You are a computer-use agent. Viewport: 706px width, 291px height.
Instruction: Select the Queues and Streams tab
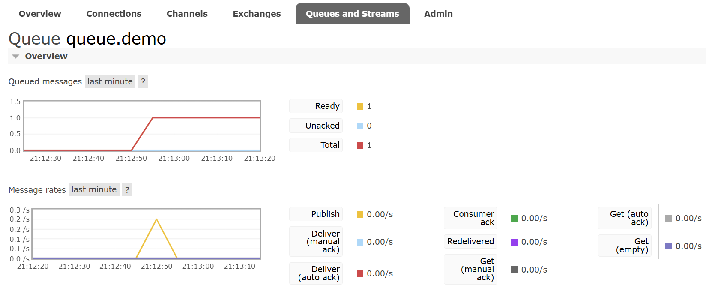click(352, 14)
